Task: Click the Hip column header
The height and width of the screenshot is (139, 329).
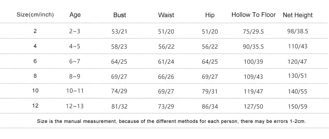Action: (210, 15)
